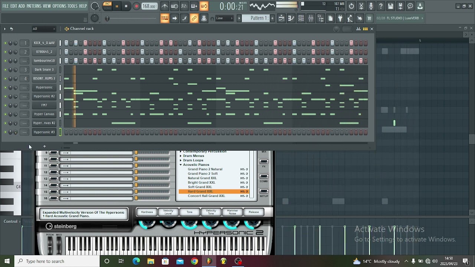Open the plugin picker plug icon
The height and width of the screenshot is (267, 475).
pyautogui.click(x=340, y=18)
